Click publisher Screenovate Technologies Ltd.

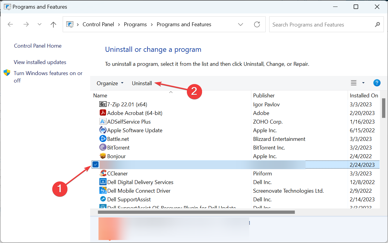click(x=288, y=191)
